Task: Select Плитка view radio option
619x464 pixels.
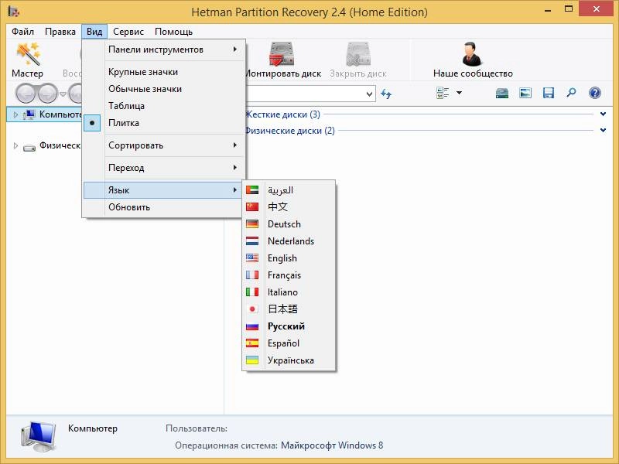Action: (163, 123)
